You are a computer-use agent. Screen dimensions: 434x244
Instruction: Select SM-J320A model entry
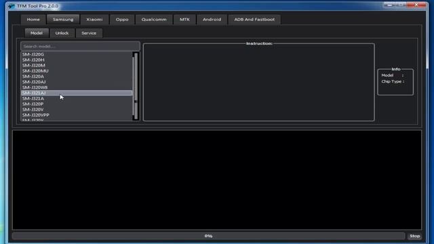coord(77,77)
